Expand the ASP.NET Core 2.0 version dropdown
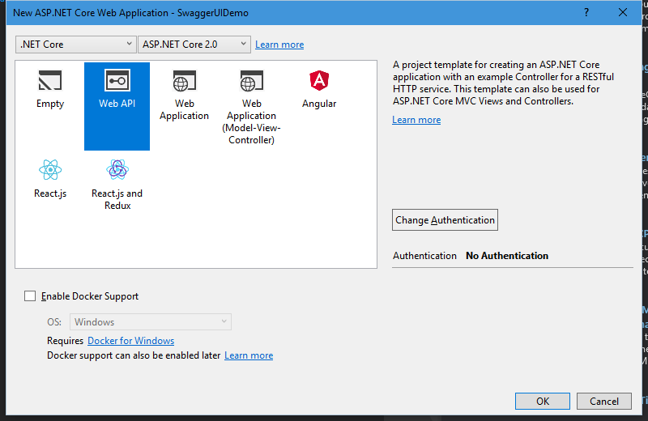This screenshot has width=648, height=421. (x=194, y=45)
